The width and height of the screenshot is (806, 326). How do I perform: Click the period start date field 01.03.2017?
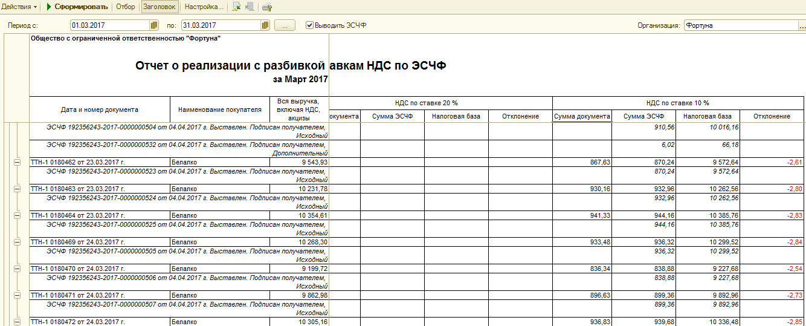pyautogui.click(x=109, y=25)
